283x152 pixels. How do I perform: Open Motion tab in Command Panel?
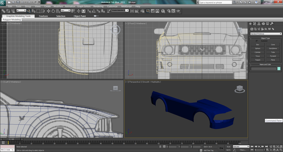263,24
